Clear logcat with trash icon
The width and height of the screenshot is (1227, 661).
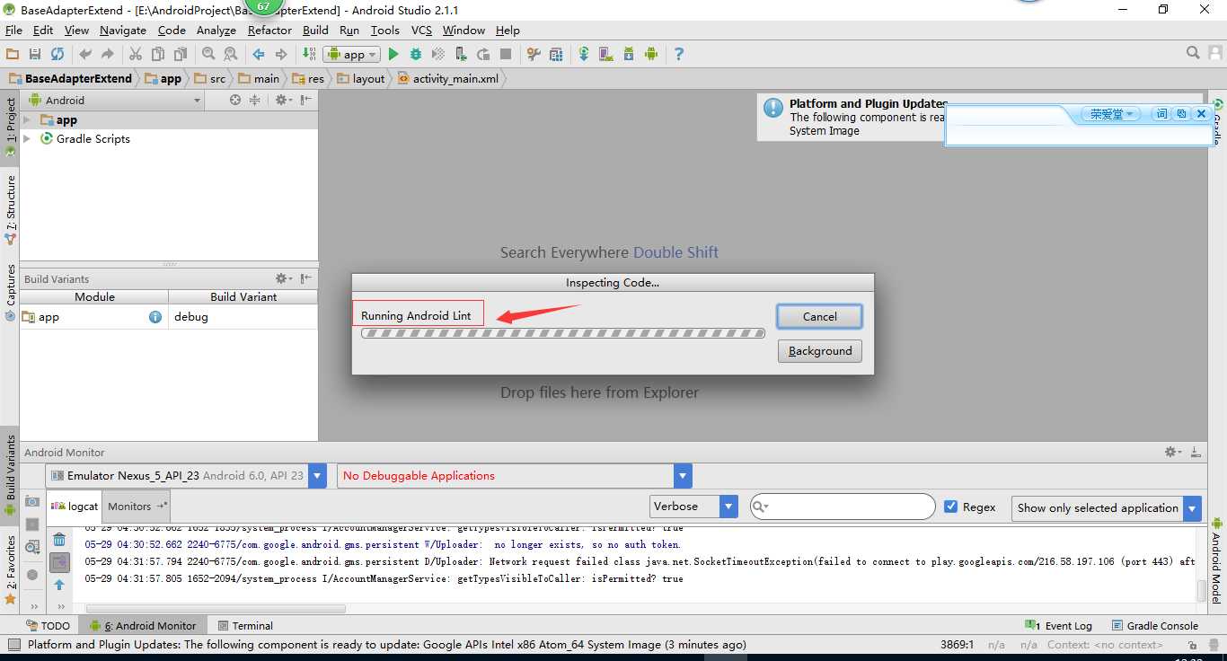tap(59, 540)
